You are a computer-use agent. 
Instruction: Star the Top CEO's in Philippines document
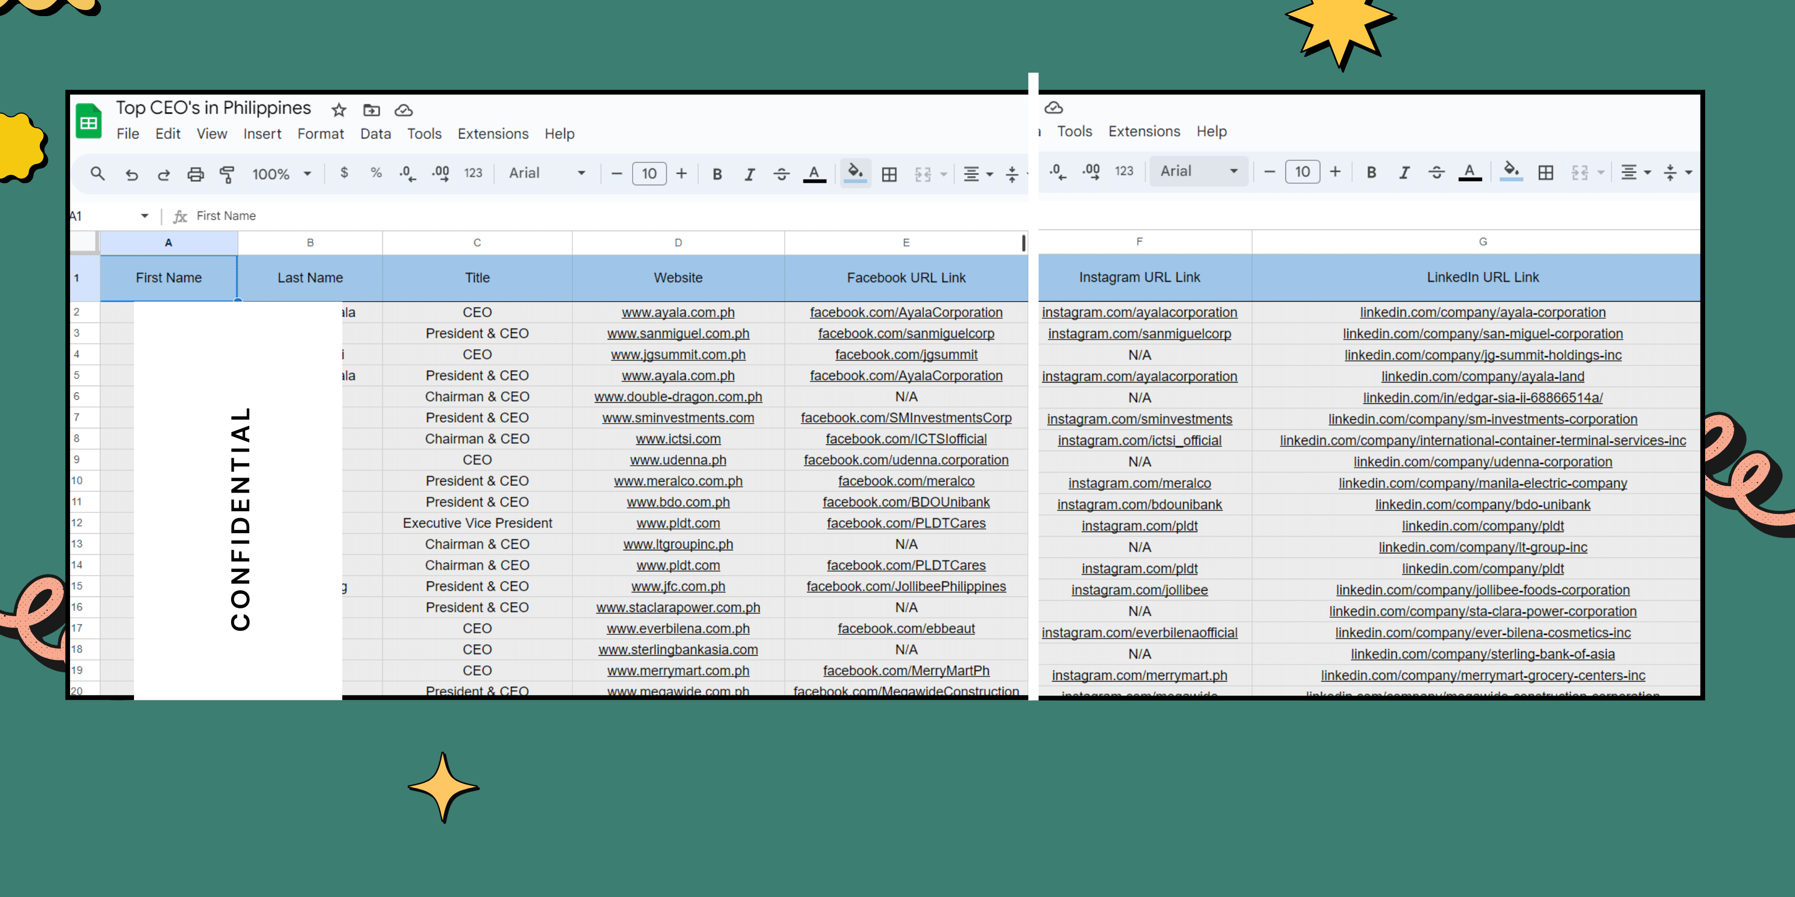point(339,110)
